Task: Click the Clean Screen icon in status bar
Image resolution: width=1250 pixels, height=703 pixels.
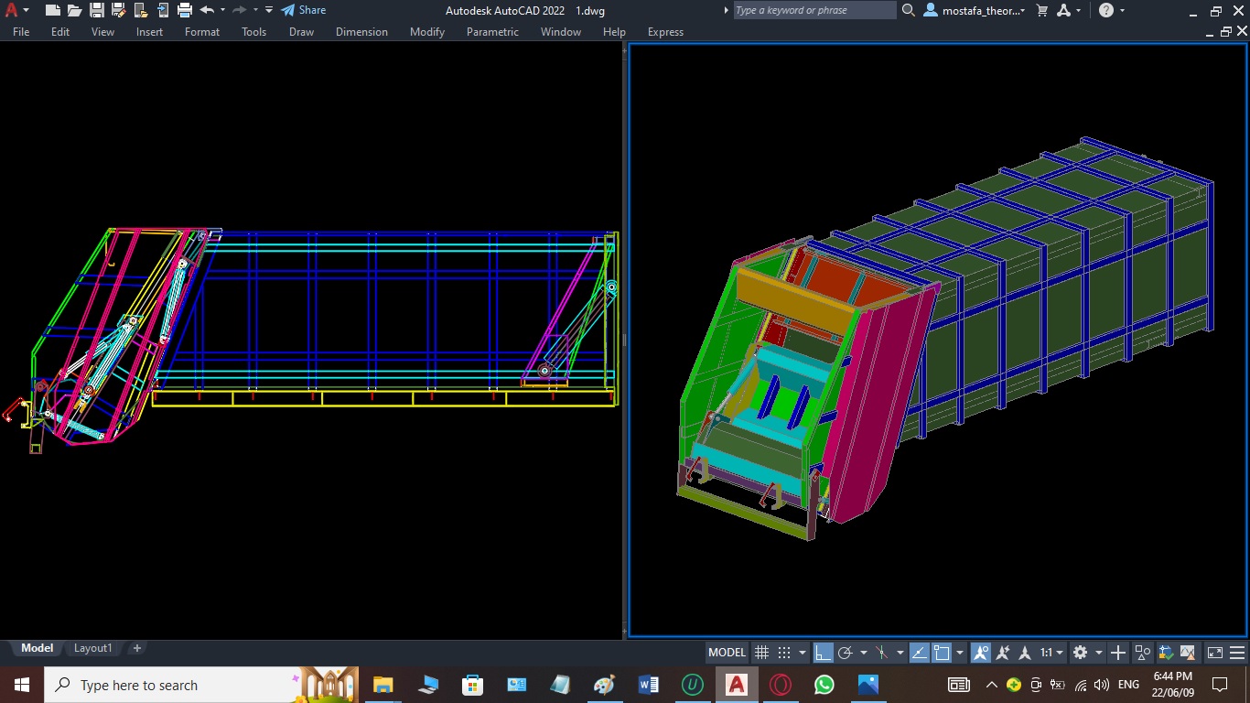Action: click(1214, 653)
